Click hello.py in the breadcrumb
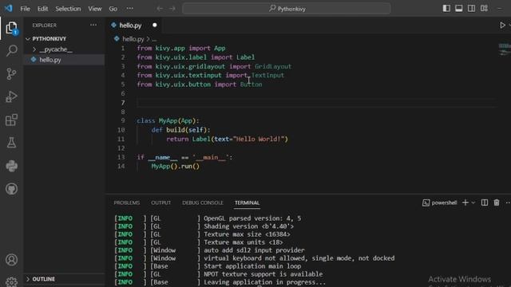This screenshot has height=287, width=511. (133, 39)
